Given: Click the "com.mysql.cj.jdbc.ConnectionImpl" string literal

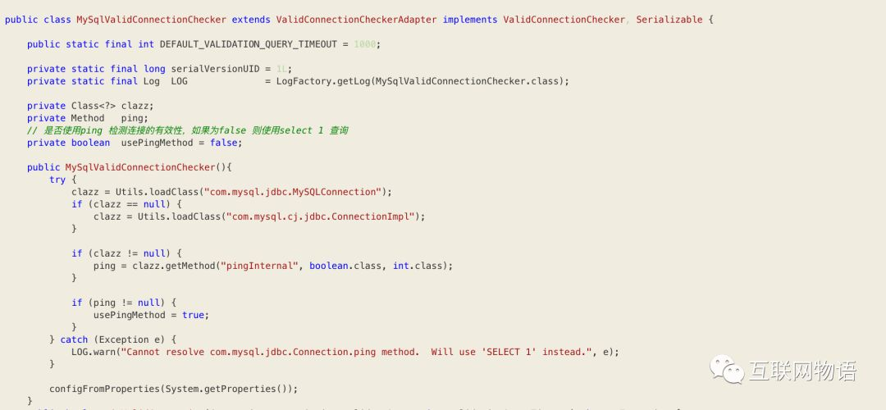Looking at the screenshot, I should point(321,216).
